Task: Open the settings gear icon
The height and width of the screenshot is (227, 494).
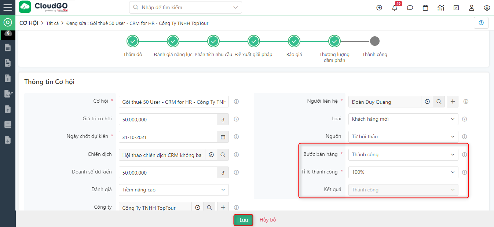Action: pyautogui.click(x=487, y=8)
